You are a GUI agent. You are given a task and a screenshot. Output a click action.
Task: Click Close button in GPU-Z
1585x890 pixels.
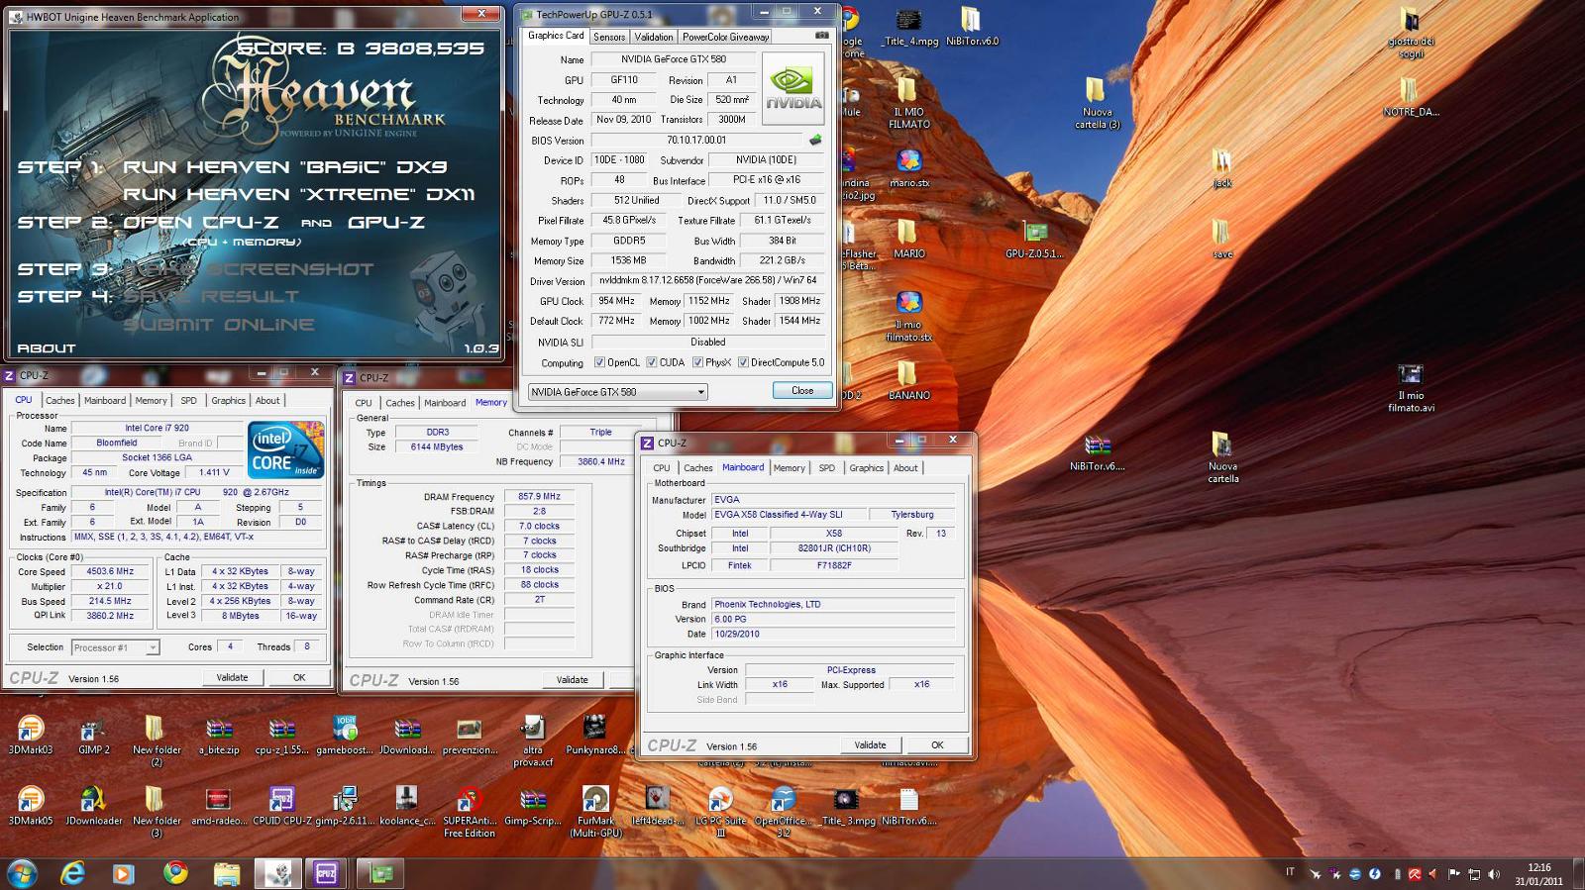point(801,391)
